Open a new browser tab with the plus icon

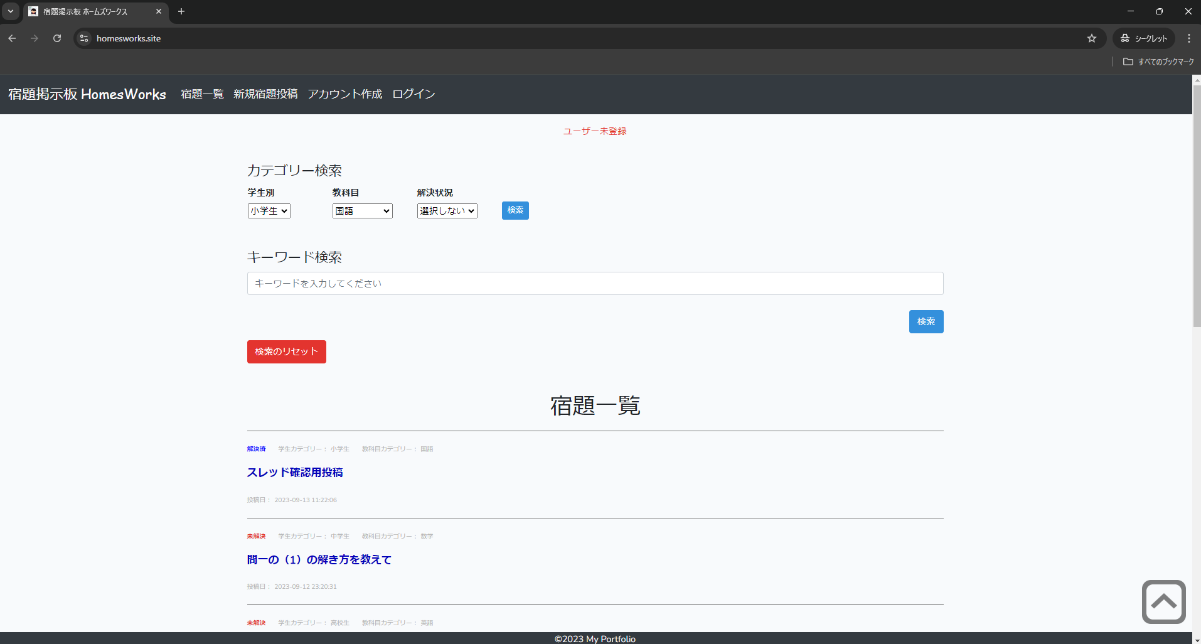(x=181, y=11)
